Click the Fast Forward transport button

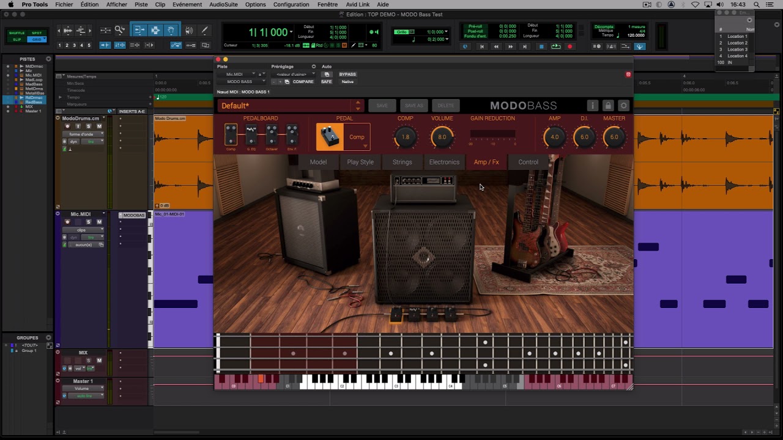coord(511,46)
